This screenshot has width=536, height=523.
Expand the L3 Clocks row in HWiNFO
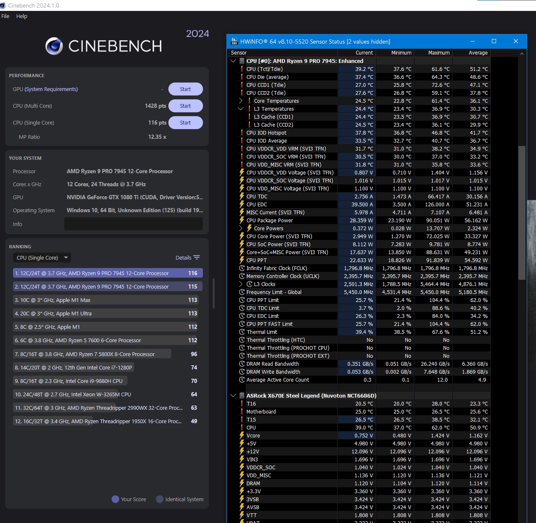[241, 284]
